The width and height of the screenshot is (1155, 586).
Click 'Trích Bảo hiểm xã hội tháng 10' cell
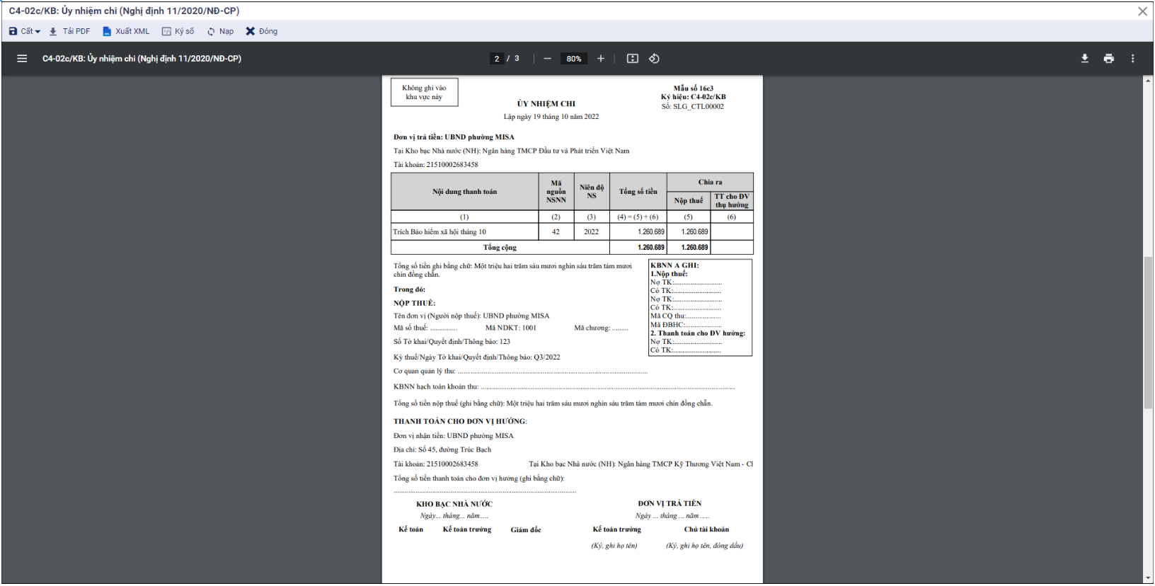(x=464, y=232)
